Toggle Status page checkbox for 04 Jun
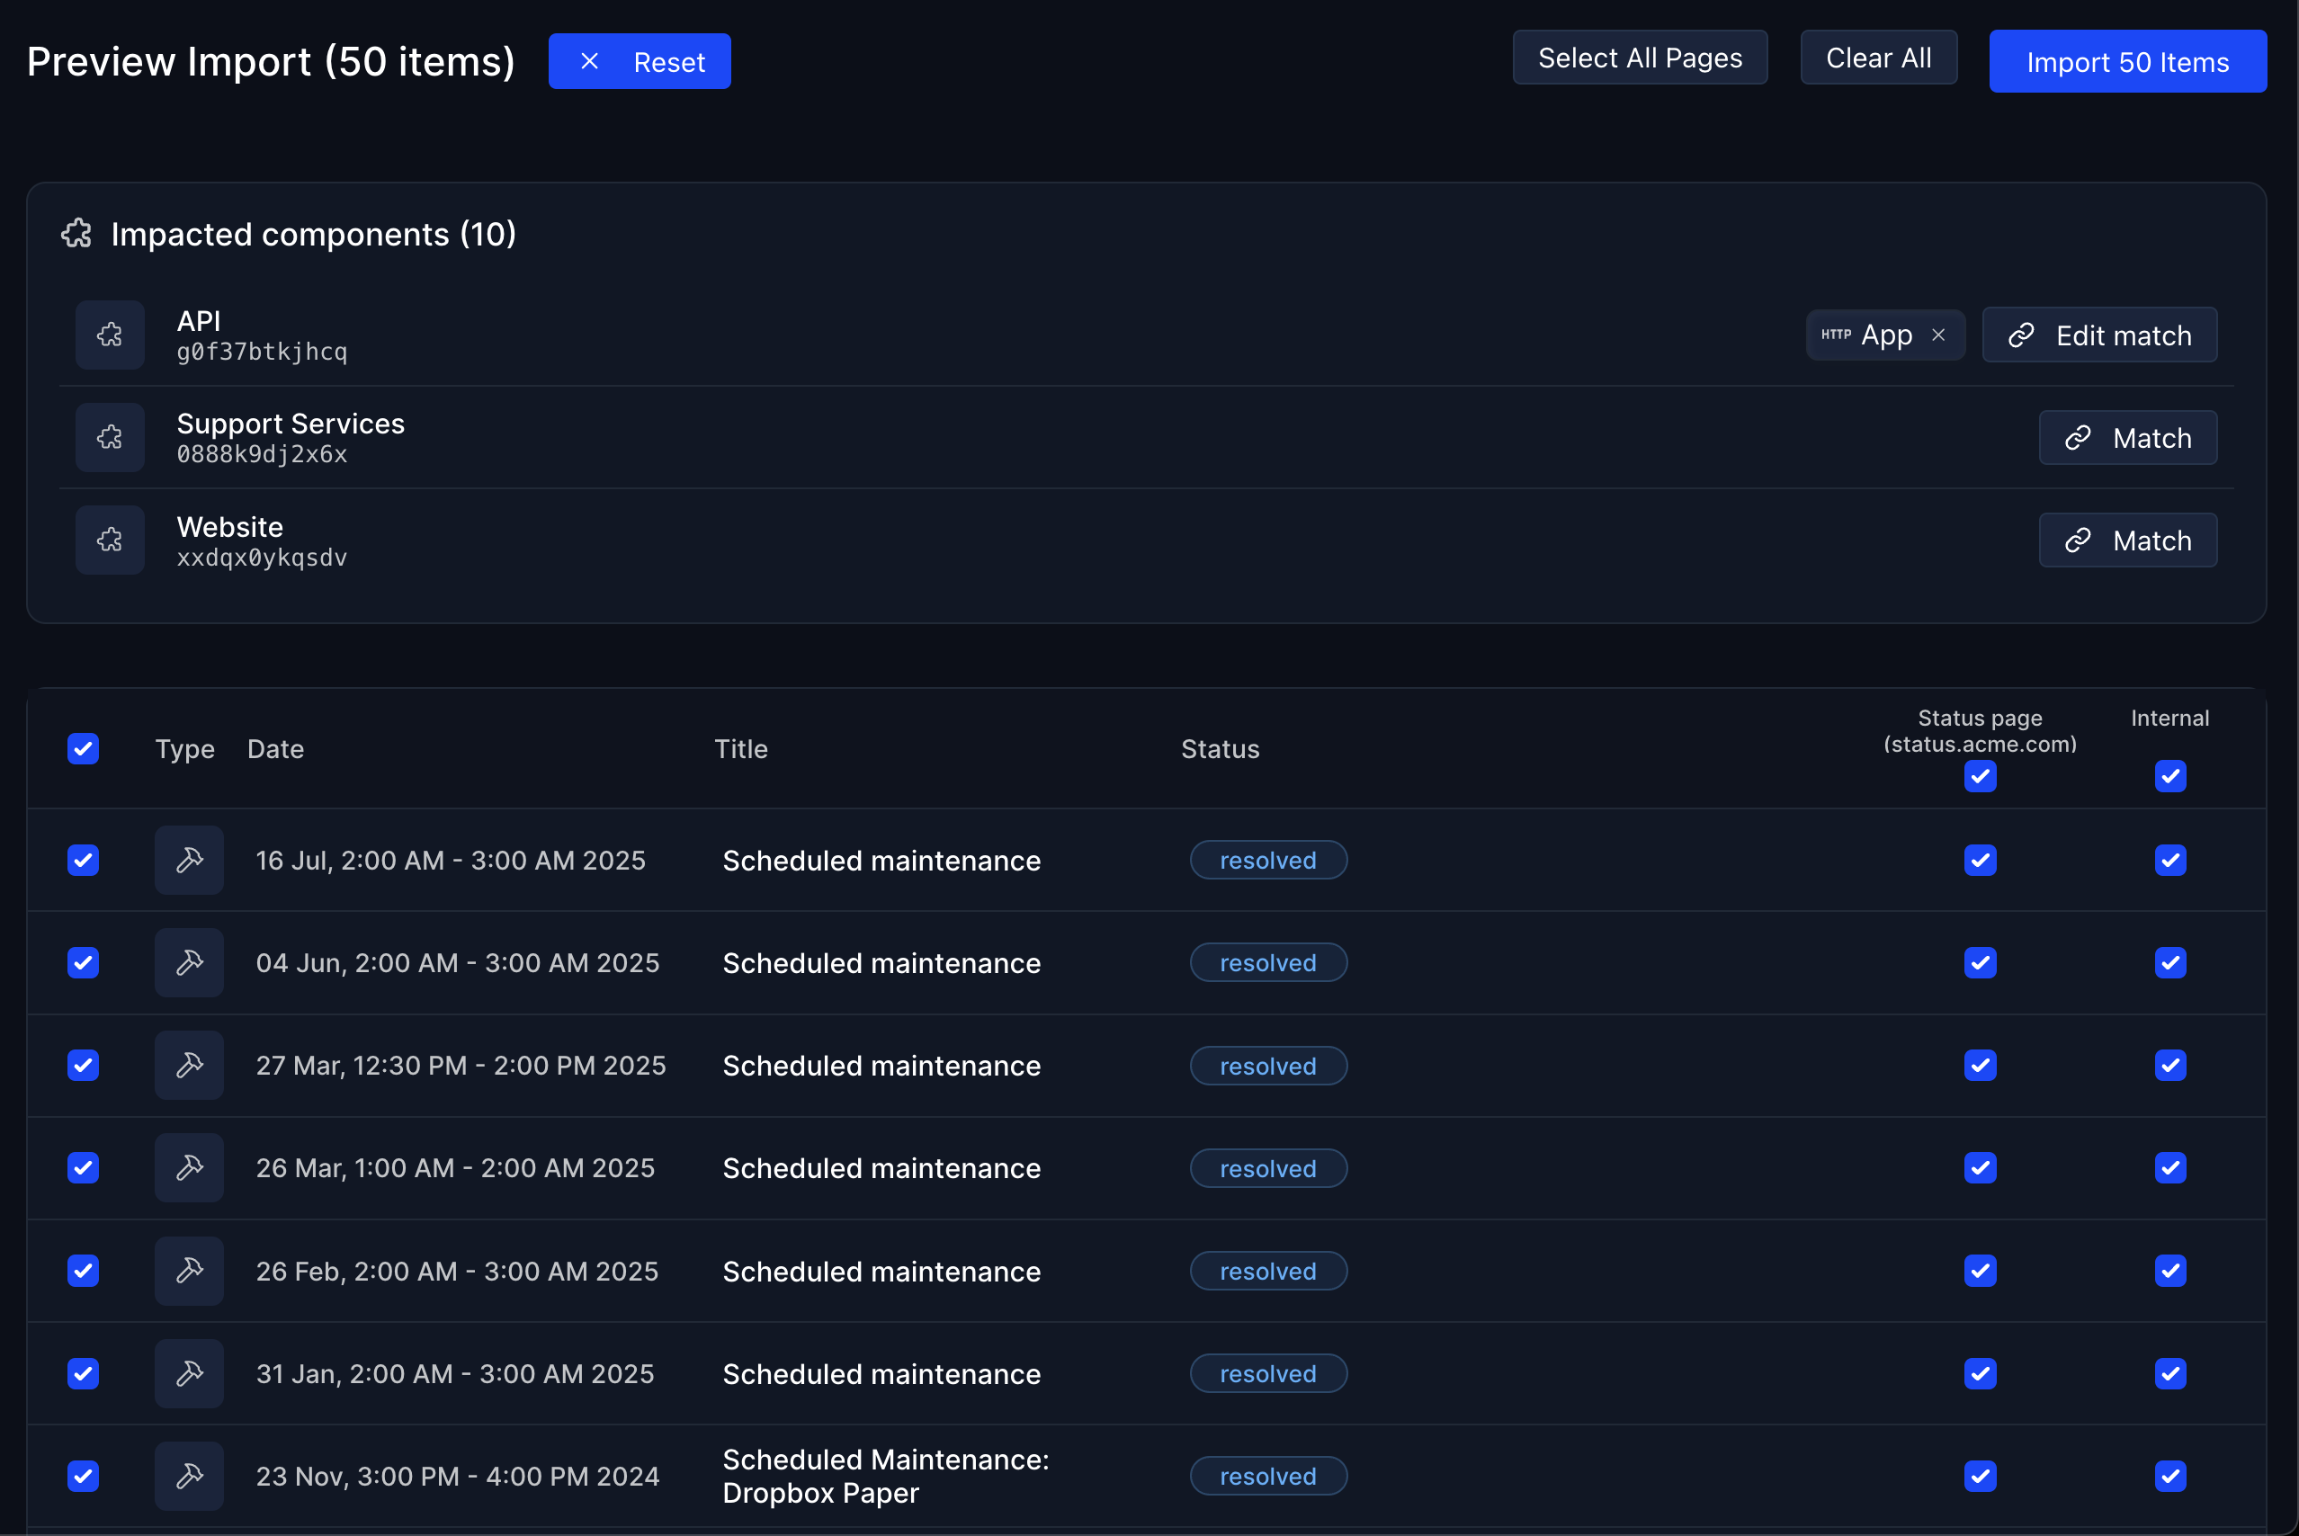 click(1980, 963)
